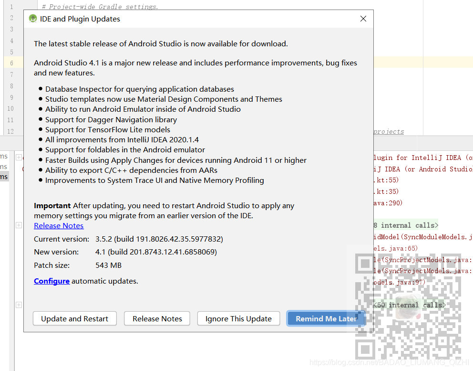Click the "Release Notes" button

pyautogui.click(x=157, y=318)
